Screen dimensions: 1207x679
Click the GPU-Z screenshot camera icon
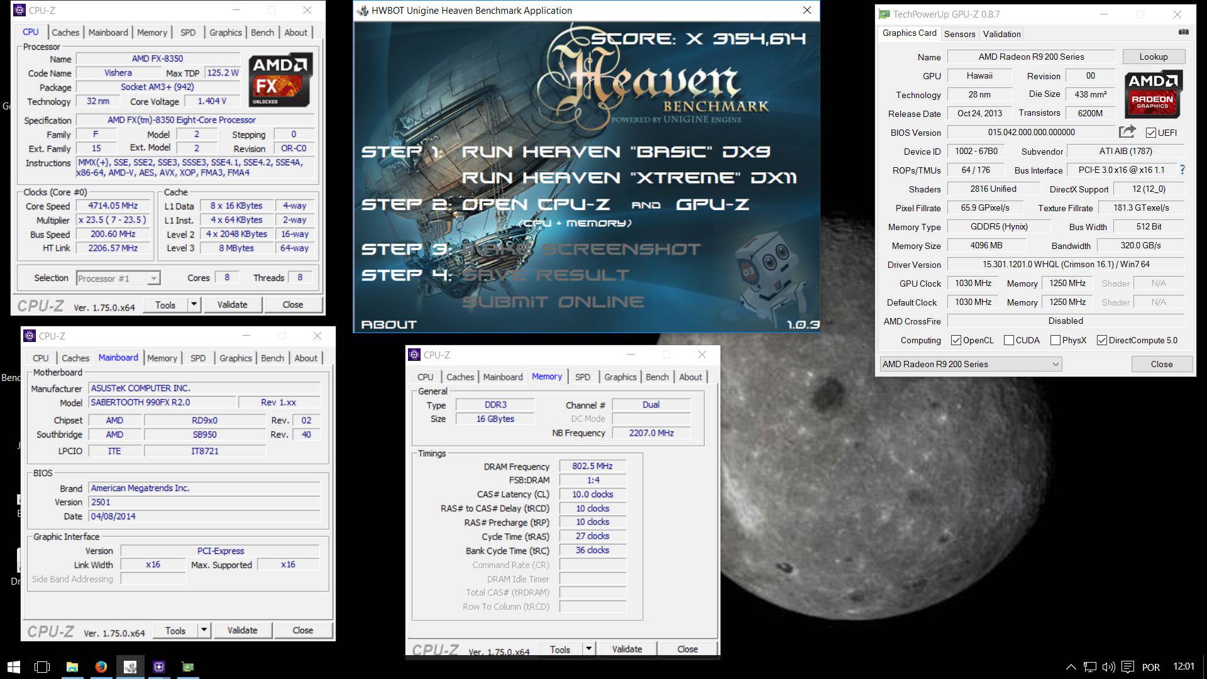pos(1183,32)
